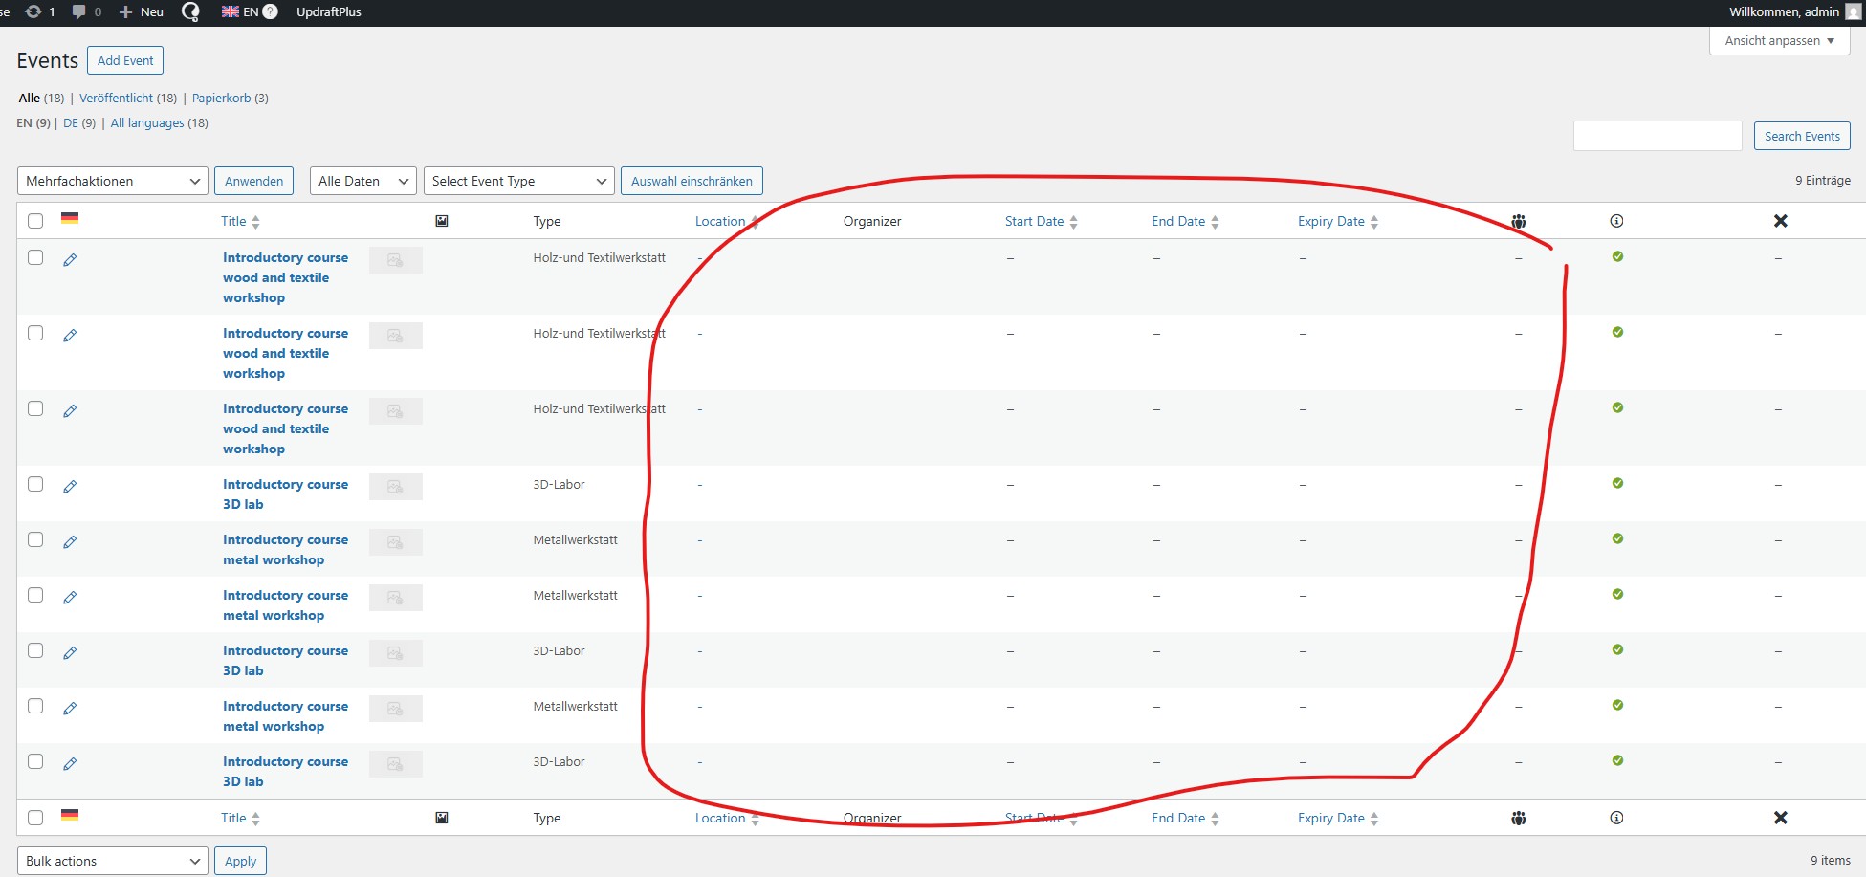The height and width of the screenshot is (877, 1866).
Task: Click the attendees group icon in header
Action: (x=1518, y=222)
